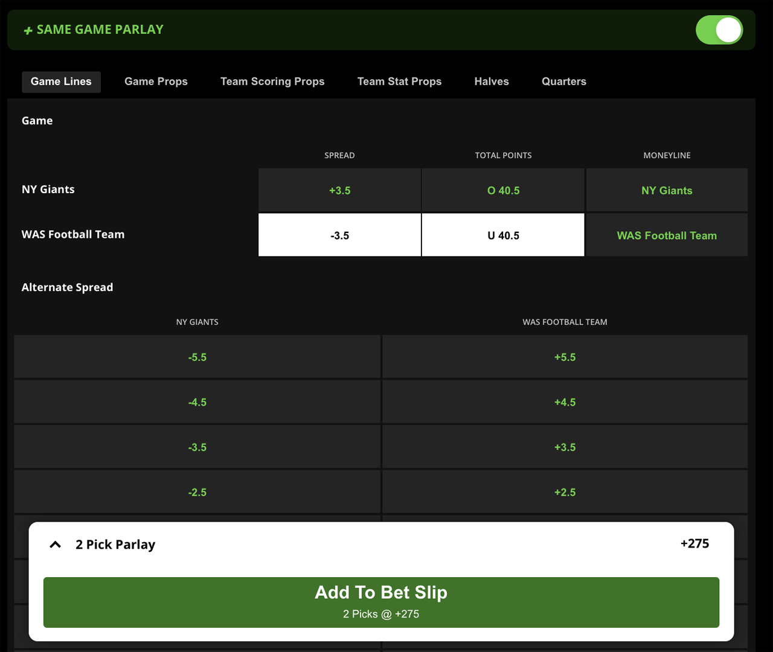Choose WAS Football Team moneyline

coord(667,235)
